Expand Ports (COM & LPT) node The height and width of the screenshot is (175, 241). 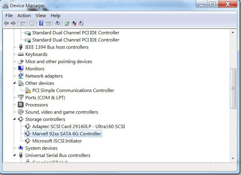click(14, 97)
